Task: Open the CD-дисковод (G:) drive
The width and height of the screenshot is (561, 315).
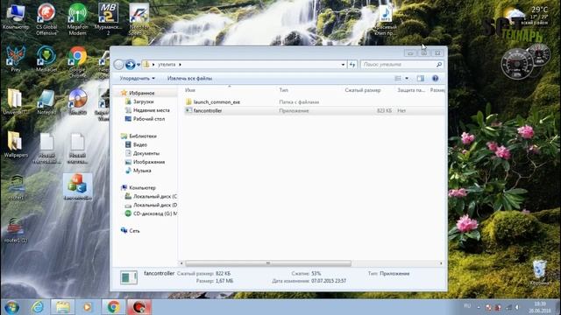Action: [154, 213]
